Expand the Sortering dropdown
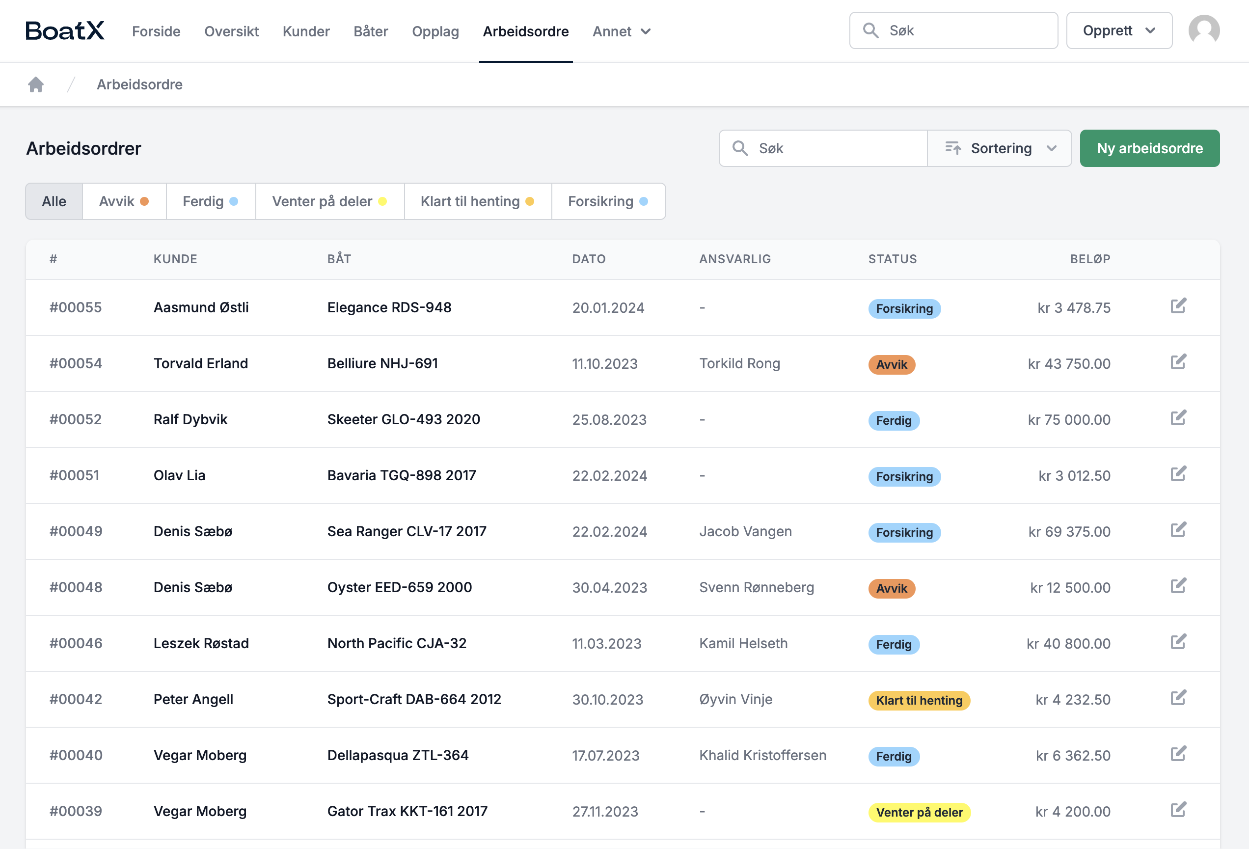1249x849 pixels. coord(999,148)
